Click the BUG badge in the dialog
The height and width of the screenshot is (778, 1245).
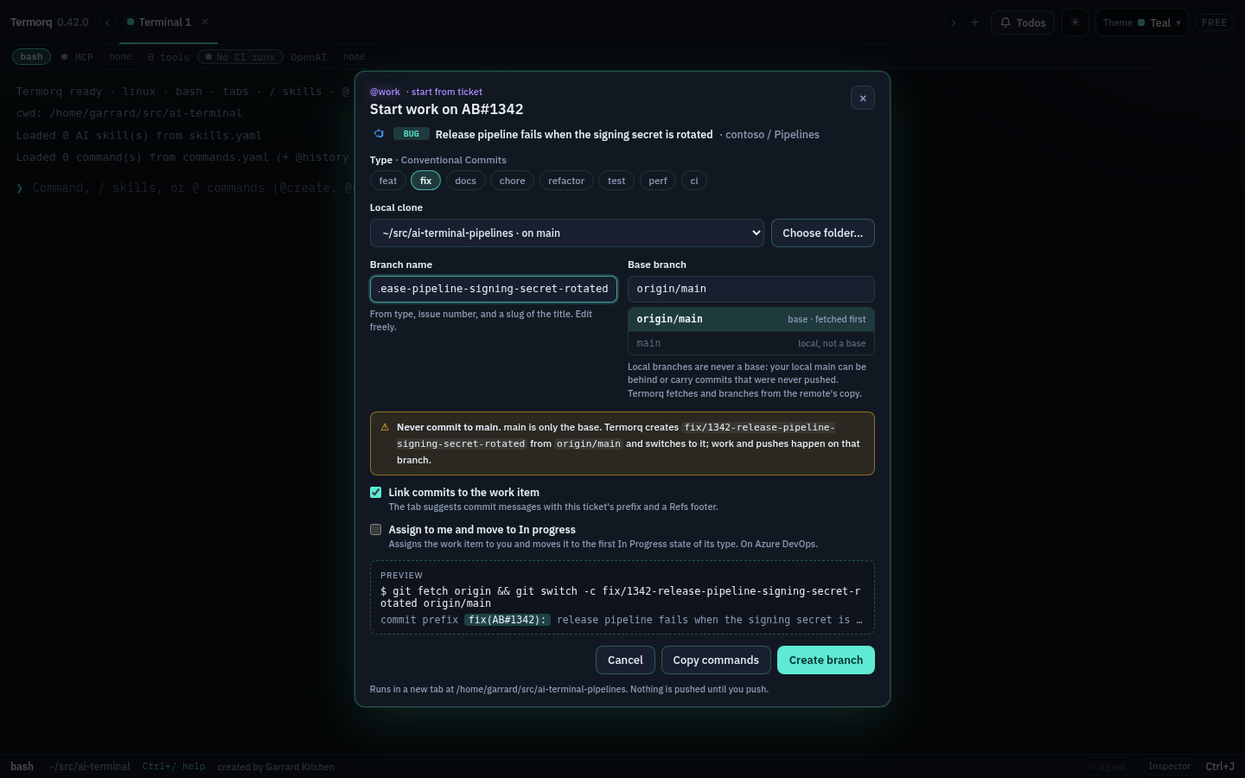pyautogui.click(x=412, y=134)
